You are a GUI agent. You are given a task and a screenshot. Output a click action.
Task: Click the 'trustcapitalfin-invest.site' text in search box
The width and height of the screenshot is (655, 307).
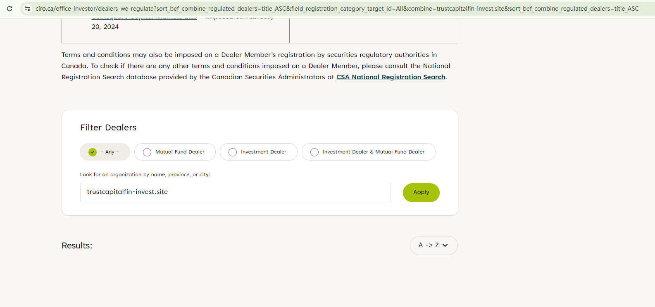click(x=127, y=192)
